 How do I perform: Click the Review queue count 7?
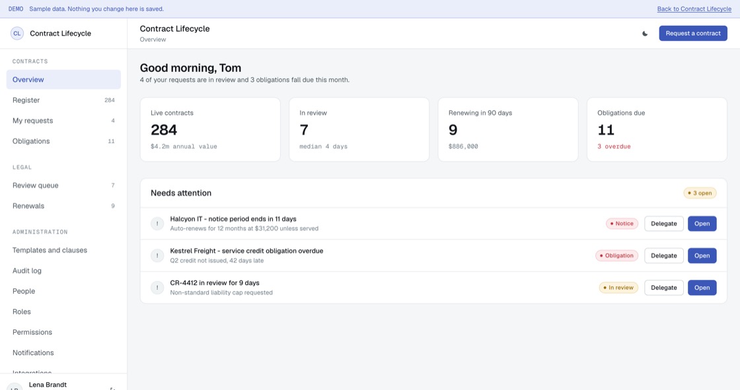(113, 185)
